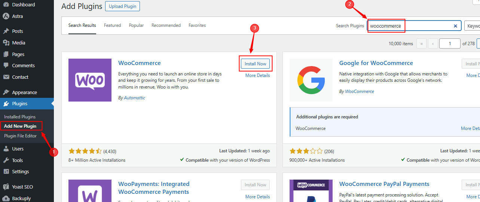This screenshot has width=480, height=202.
Task: Open the Keyword search type dropdown
Action: 472,26
